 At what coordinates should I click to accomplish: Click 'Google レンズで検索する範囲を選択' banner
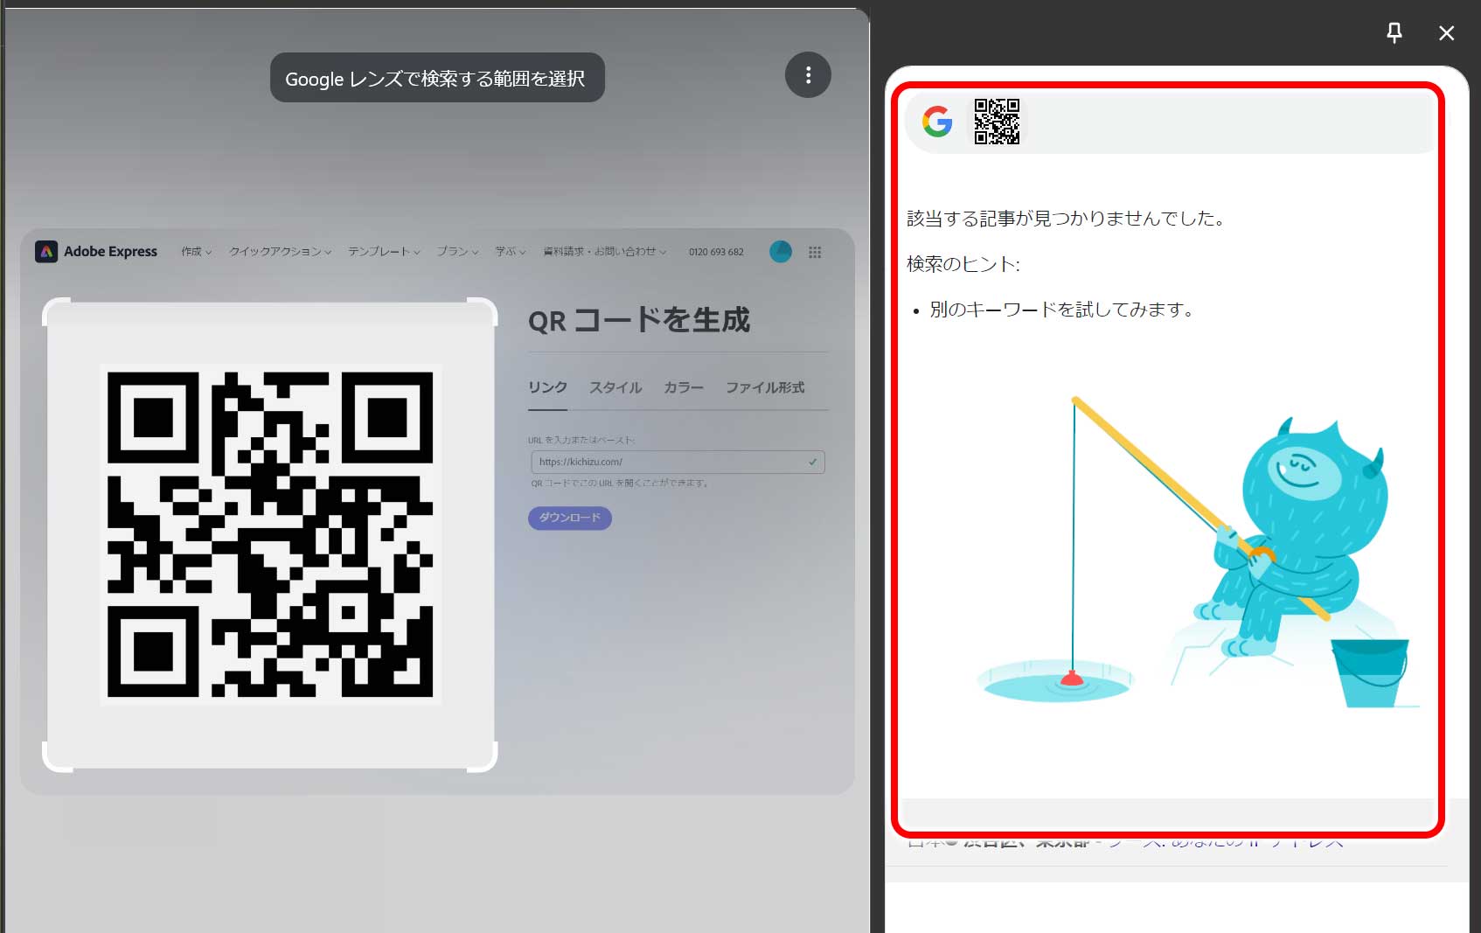(x=437, y=78)
